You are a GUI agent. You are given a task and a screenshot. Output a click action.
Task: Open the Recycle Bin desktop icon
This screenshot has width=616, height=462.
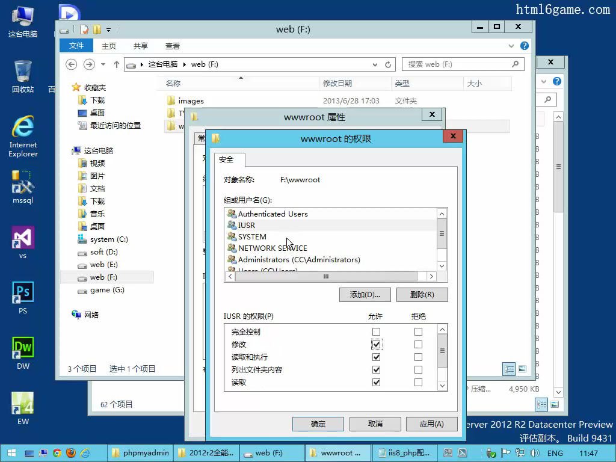coord(23,73)
